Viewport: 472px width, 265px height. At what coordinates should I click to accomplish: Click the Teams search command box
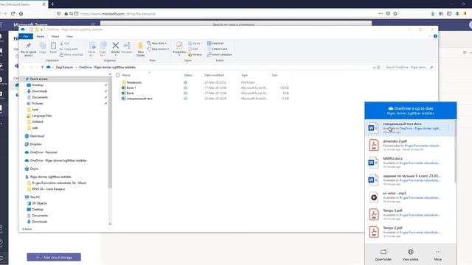236,24
